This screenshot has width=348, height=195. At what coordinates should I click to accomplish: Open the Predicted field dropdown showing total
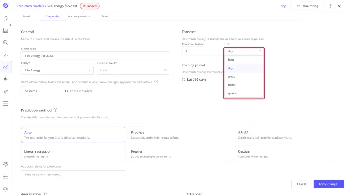point(133,70)
